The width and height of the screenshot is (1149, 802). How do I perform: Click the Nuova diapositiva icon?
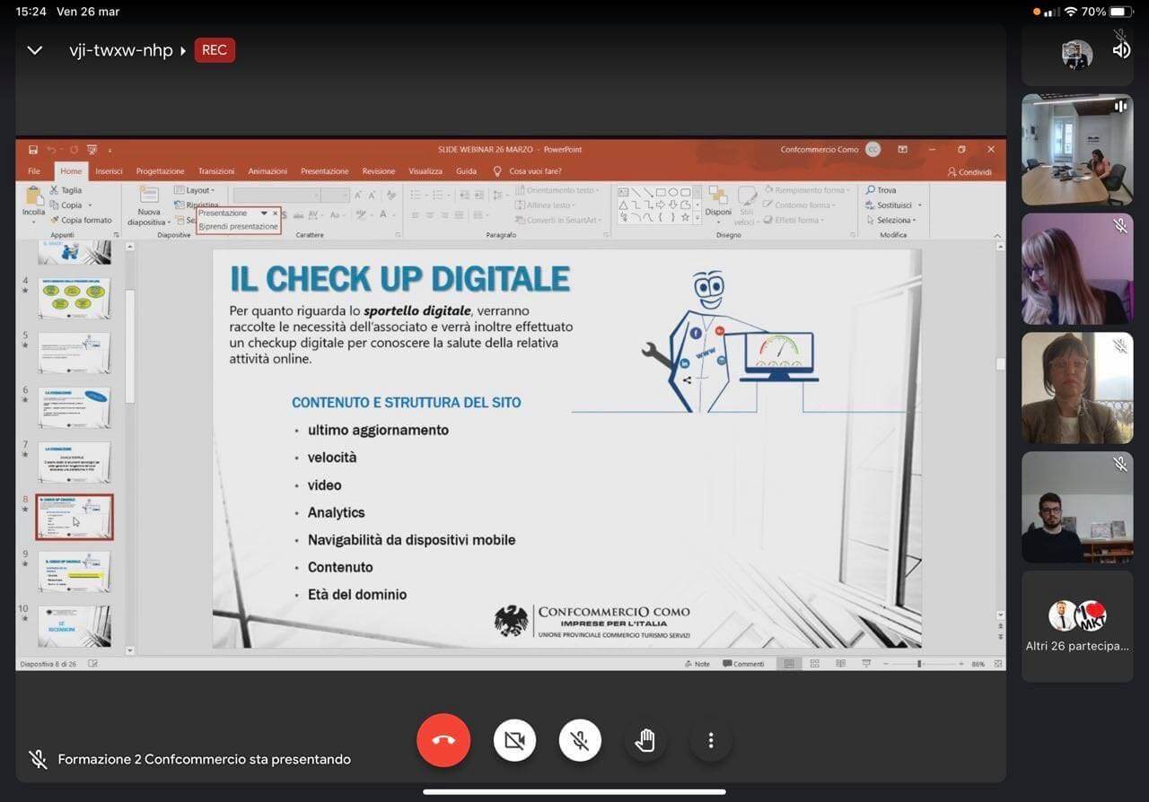tap(148, 196)
